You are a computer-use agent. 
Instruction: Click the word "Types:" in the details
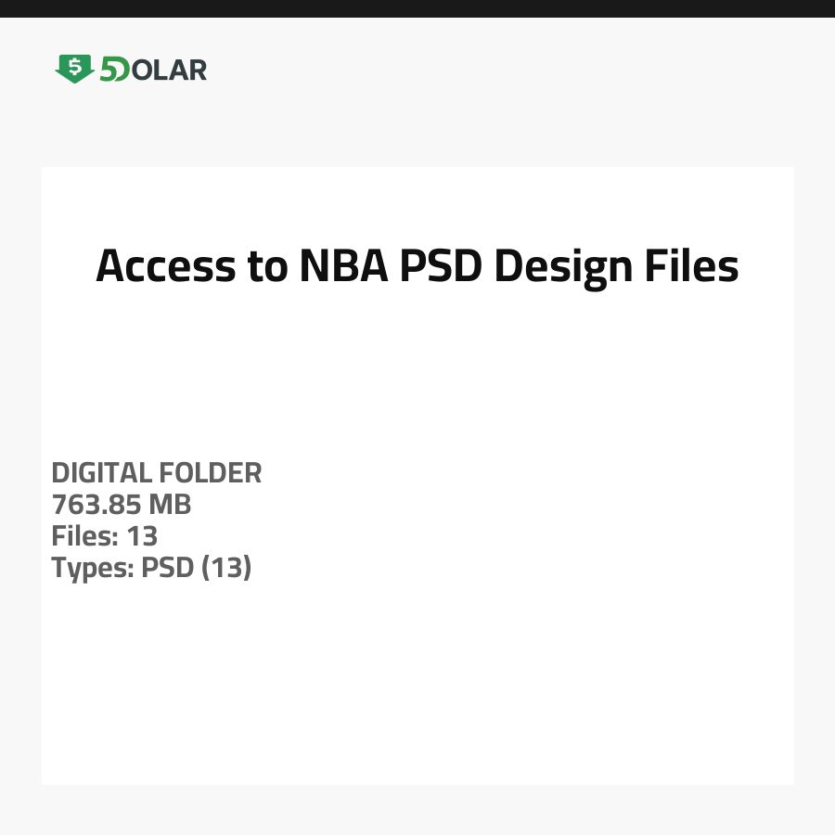tap(93, 568)
